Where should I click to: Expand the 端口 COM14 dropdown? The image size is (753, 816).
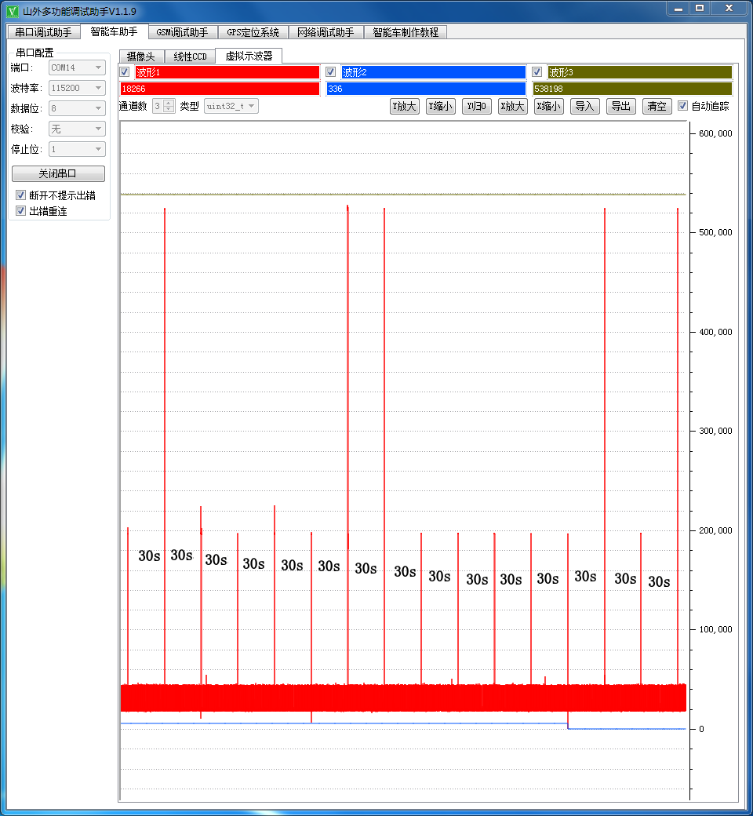click(77, 67)
